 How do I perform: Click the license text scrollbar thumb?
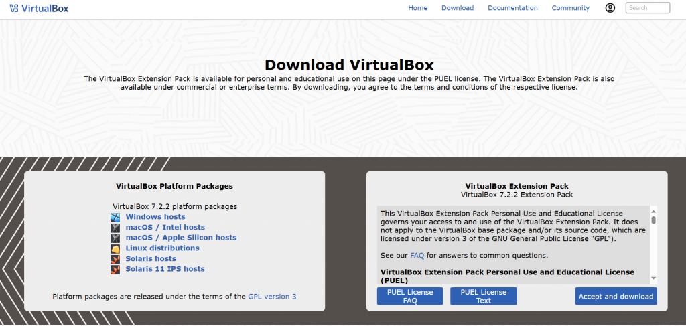click(x=654, y=220)
